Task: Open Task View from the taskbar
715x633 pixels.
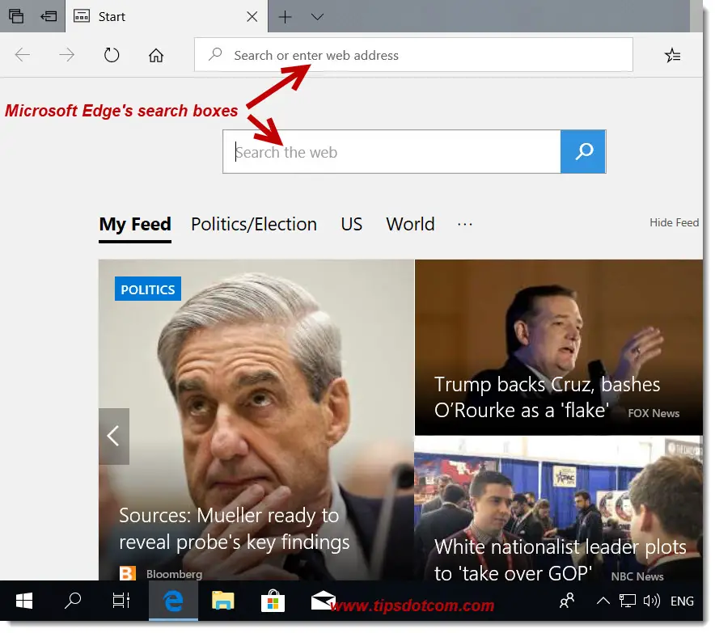Action: (121, 601)
